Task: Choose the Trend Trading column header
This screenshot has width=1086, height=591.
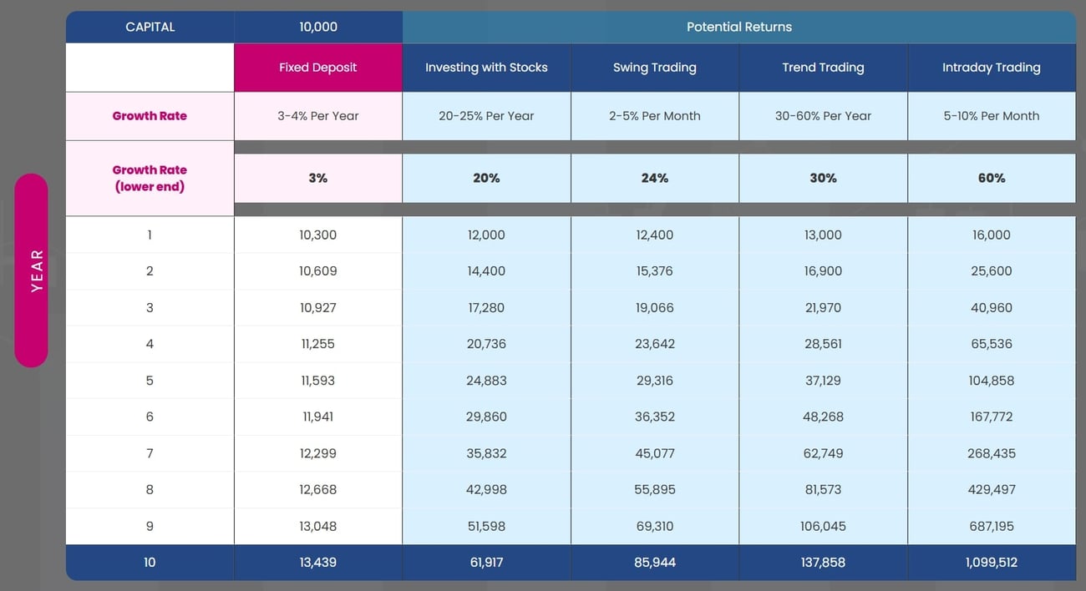Action: [x=823, y=68]
